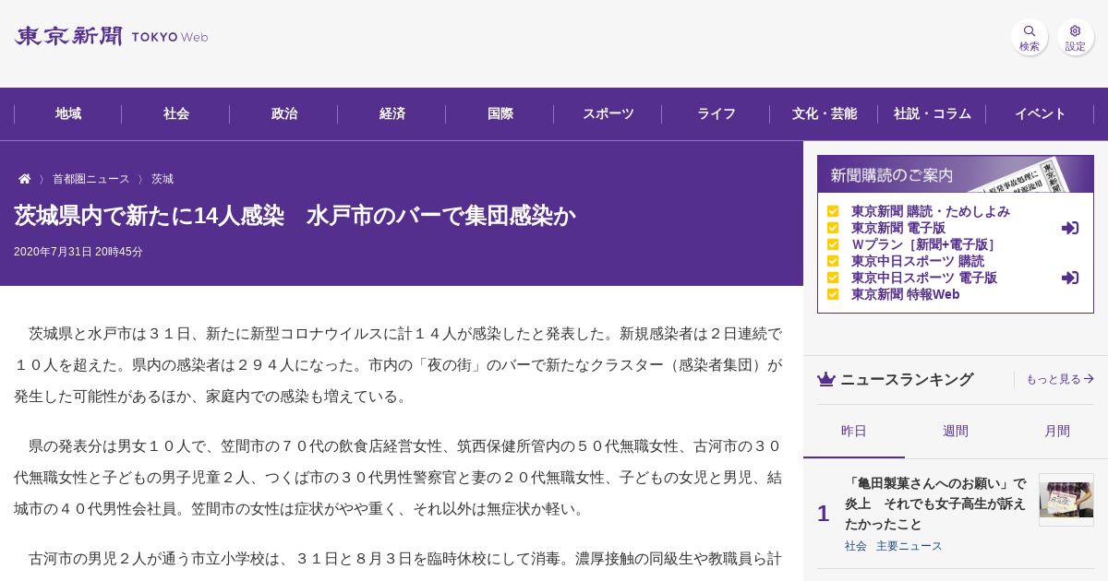Image resolution: width=1108 pixels, height=581 pixels.
Task: Open 東京新聞 購読・ためしよみ link
Action: click(931, 211)
